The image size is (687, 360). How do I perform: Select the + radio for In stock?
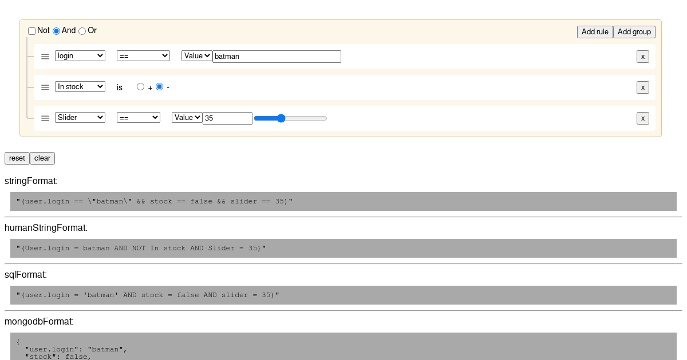click(x=140, y=86)
